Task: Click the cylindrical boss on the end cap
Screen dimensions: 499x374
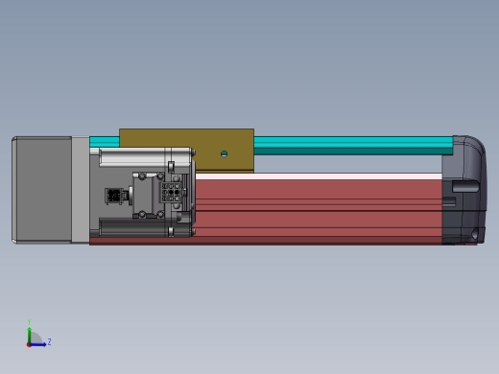Action: pos(465,186)
